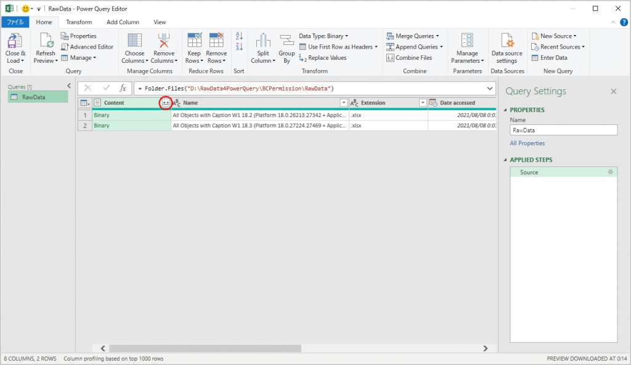Click into the formula bar text
This screenshot has width=631, height=365.
pyautogui.click(x=310, y=89)
